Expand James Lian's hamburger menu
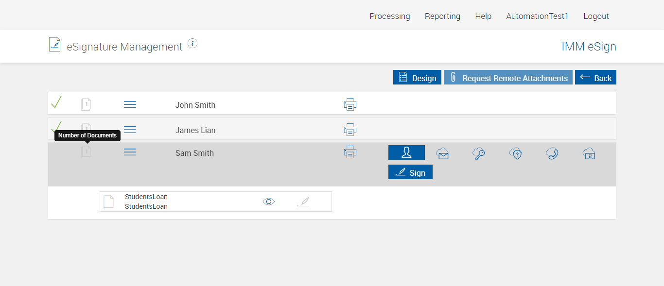 click(130, 130)
